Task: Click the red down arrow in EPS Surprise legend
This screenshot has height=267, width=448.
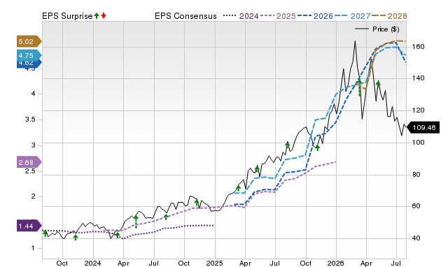Action: click(104, 16)
